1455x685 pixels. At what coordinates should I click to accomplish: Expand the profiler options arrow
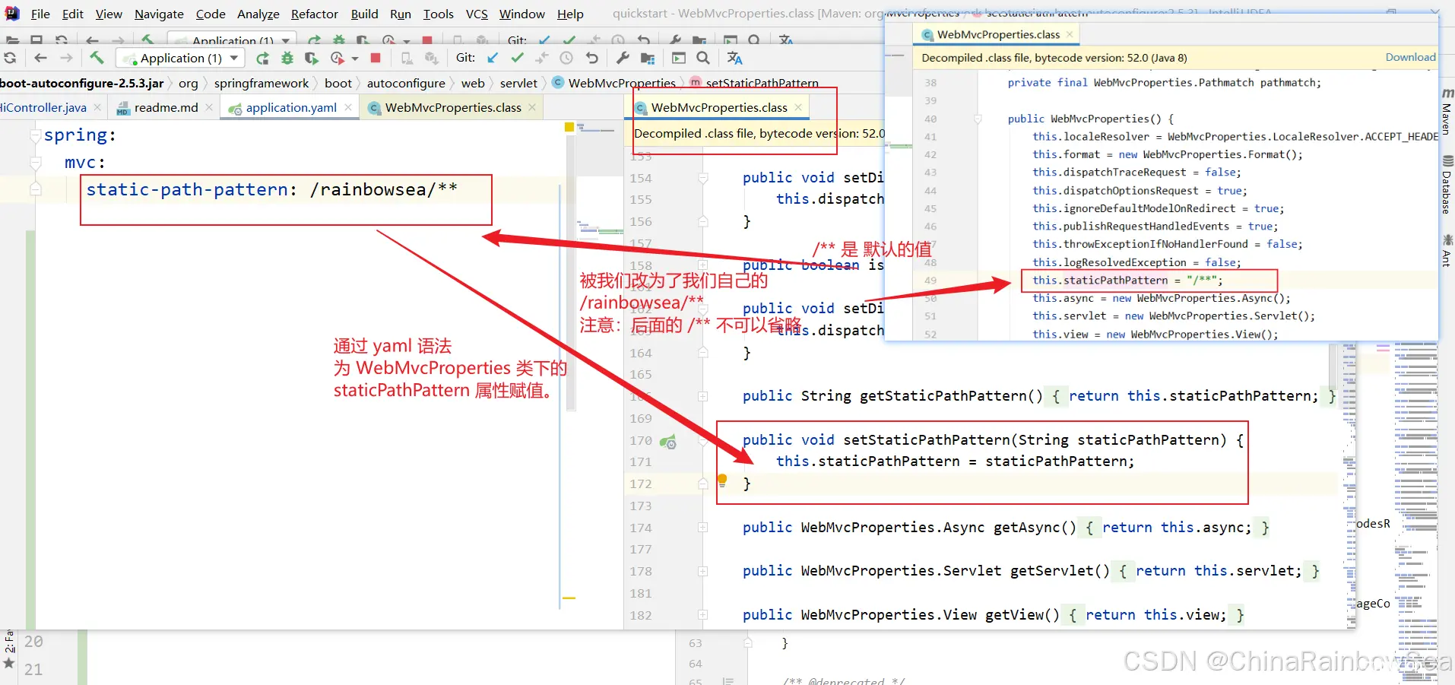click(x=355, y=59)
